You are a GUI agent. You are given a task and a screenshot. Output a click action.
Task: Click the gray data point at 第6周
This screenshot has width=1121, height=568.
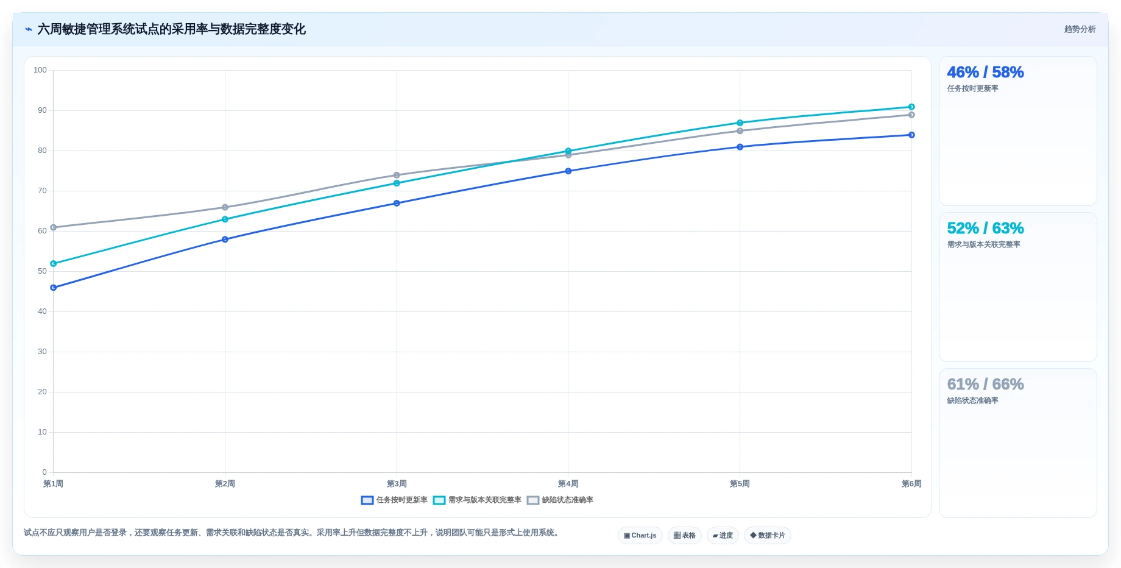[911, 115]
